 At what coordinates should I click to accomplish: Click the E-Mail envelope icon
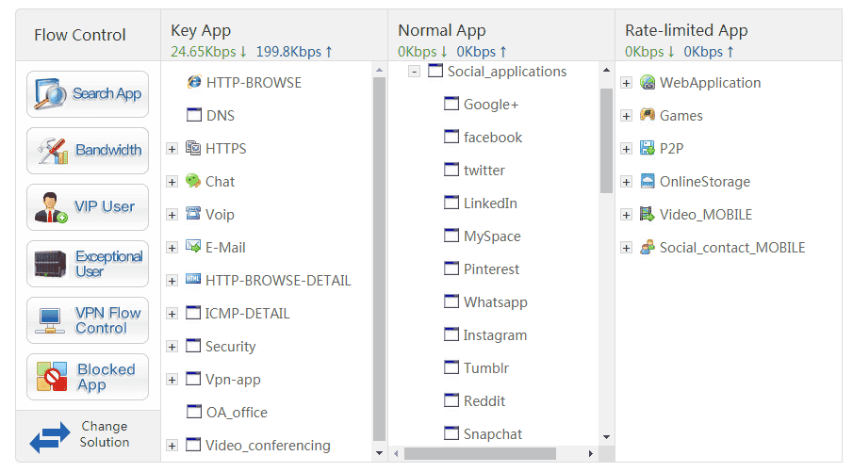193,248
